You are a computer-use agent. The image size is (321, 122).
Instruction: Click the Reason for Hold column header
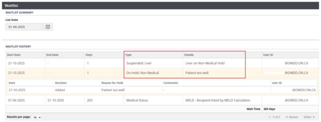pos(110,83)
